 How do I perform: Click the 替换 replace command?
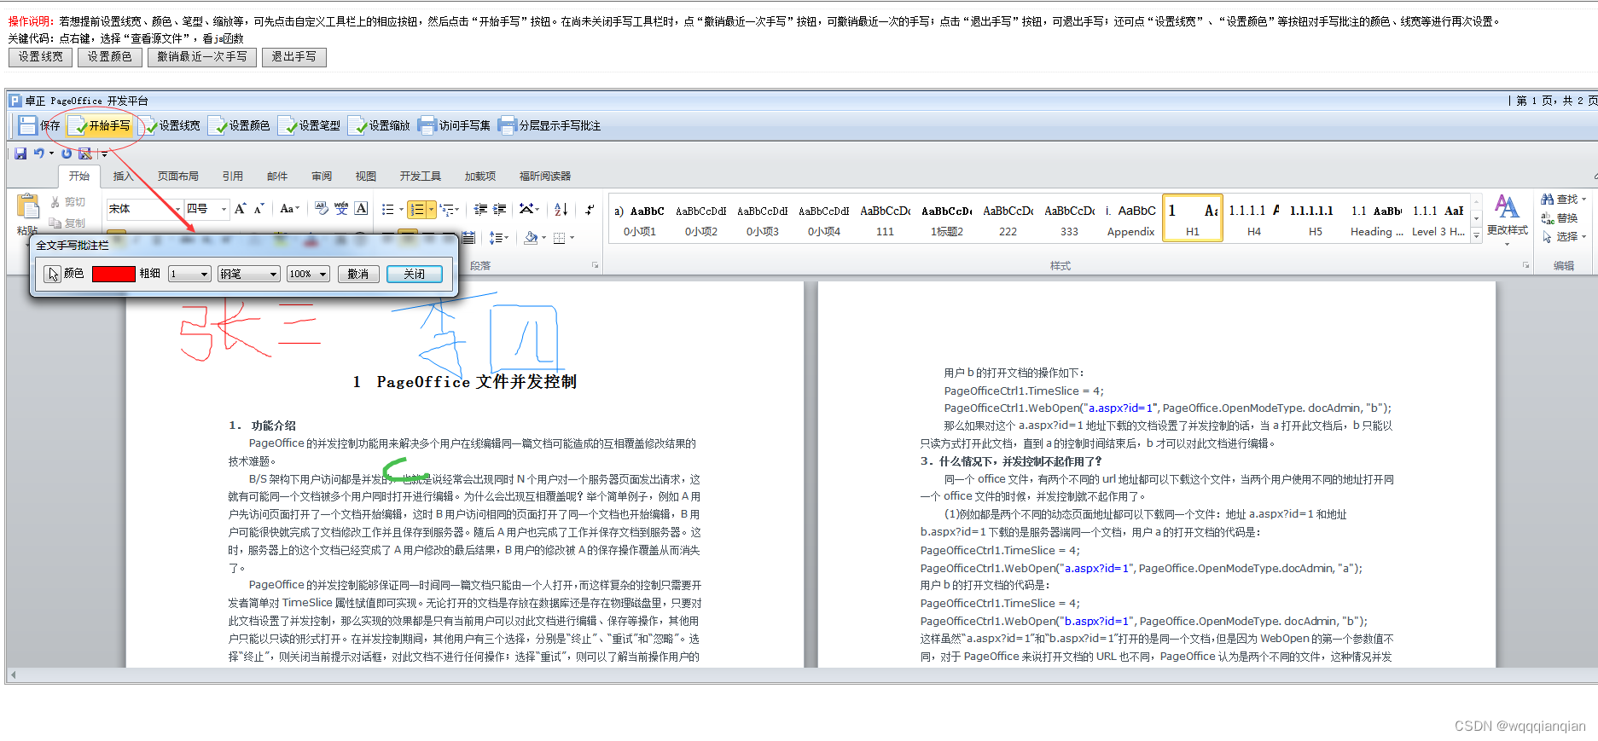tap(1560, 218)
